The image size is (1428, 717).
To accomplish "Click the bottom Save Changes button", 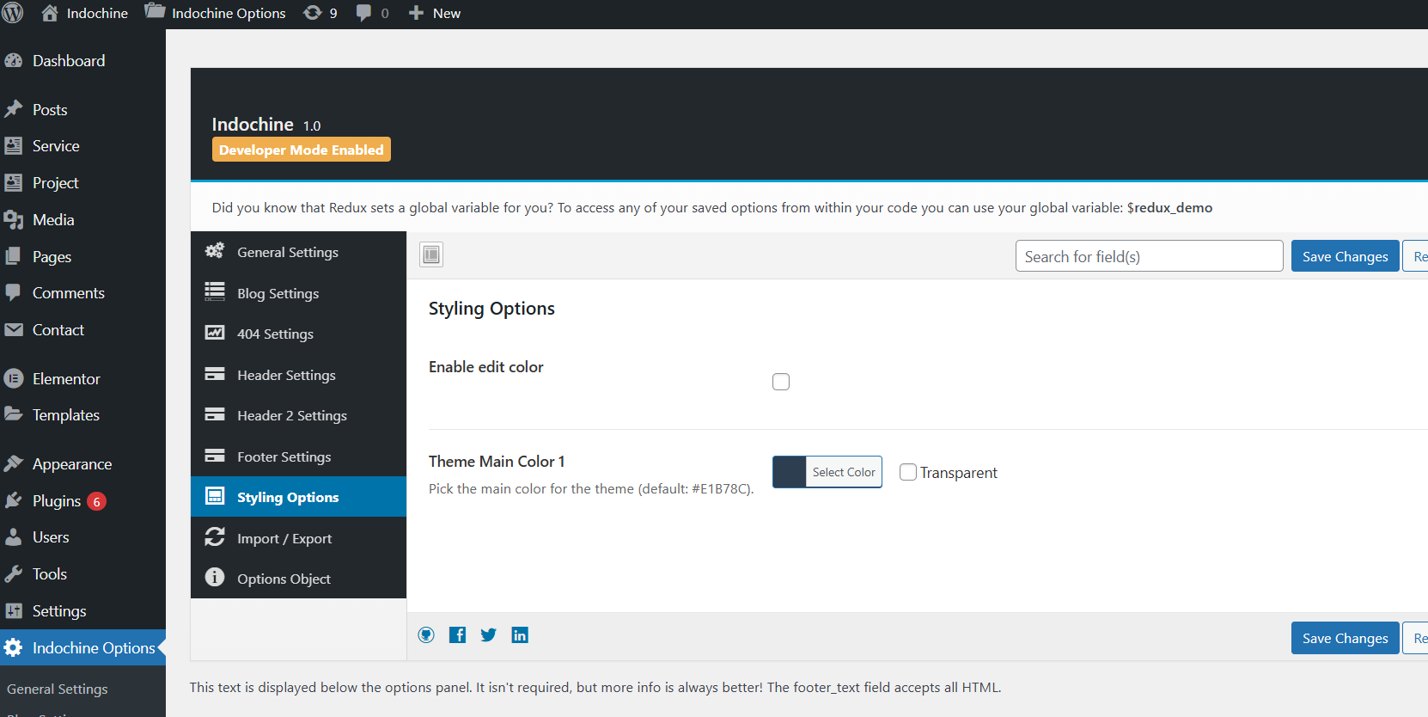I will [1345, 638].
